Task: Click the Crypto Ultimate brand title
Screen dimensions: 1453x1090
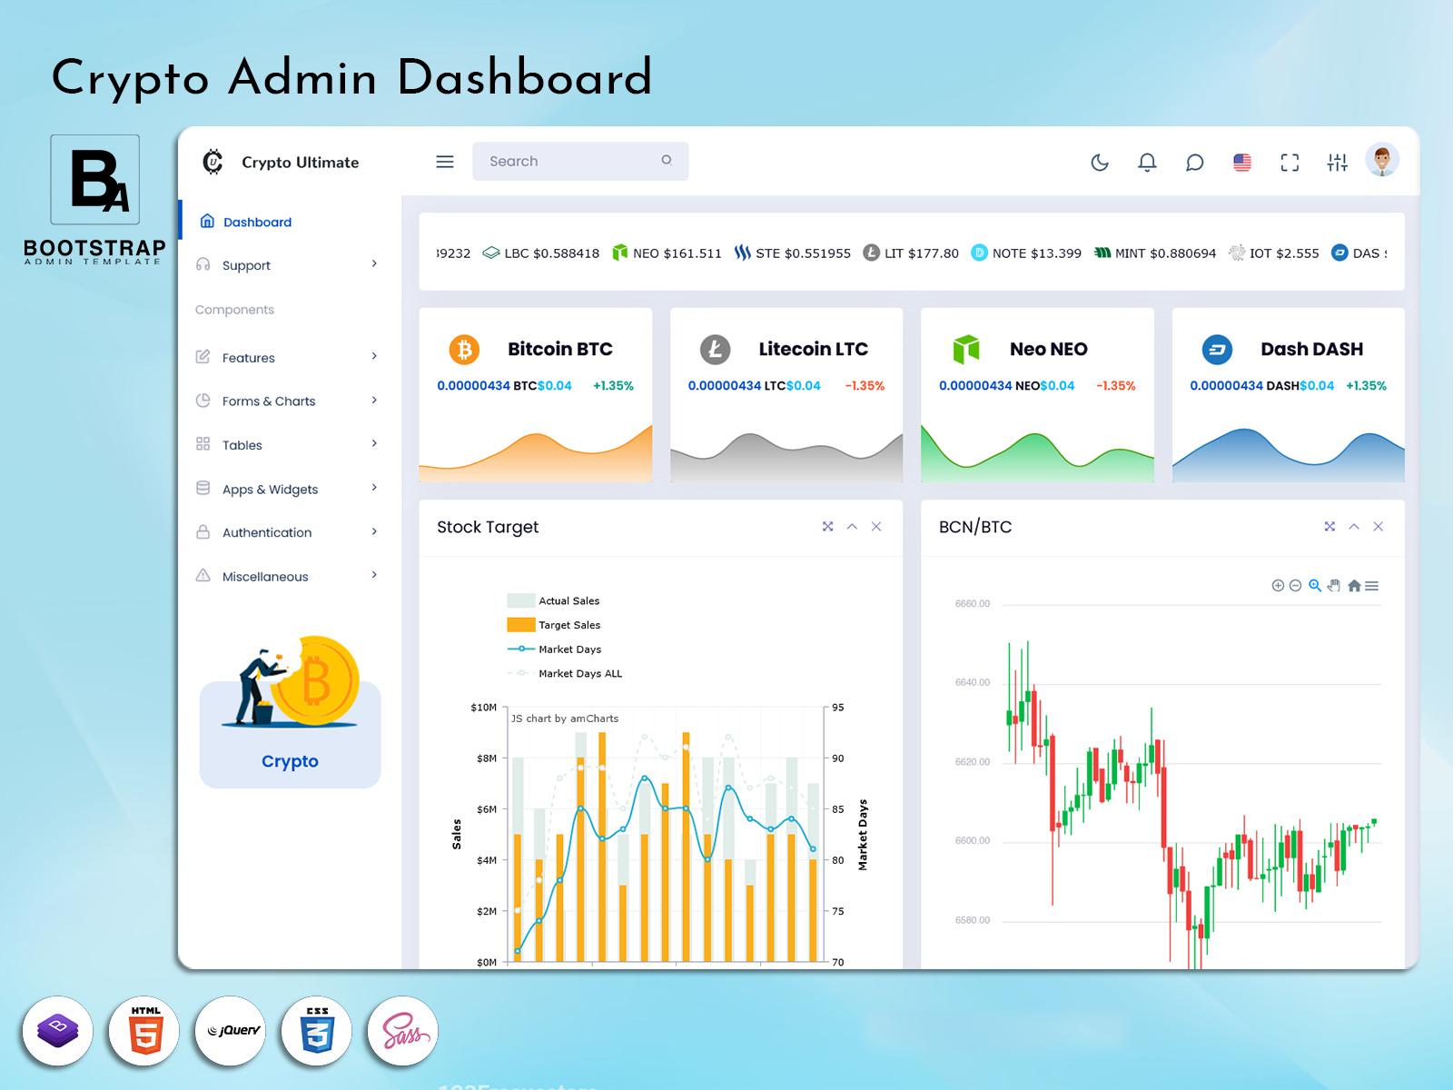Action: (x=301, y=163)
